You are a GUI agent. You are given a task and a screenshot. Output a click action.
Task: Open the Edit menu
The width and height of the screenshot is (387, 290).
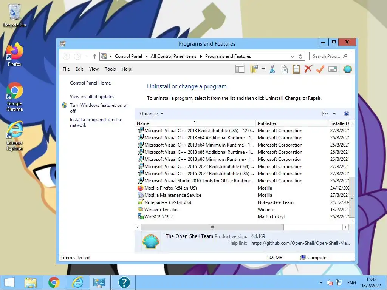(79, 69)
